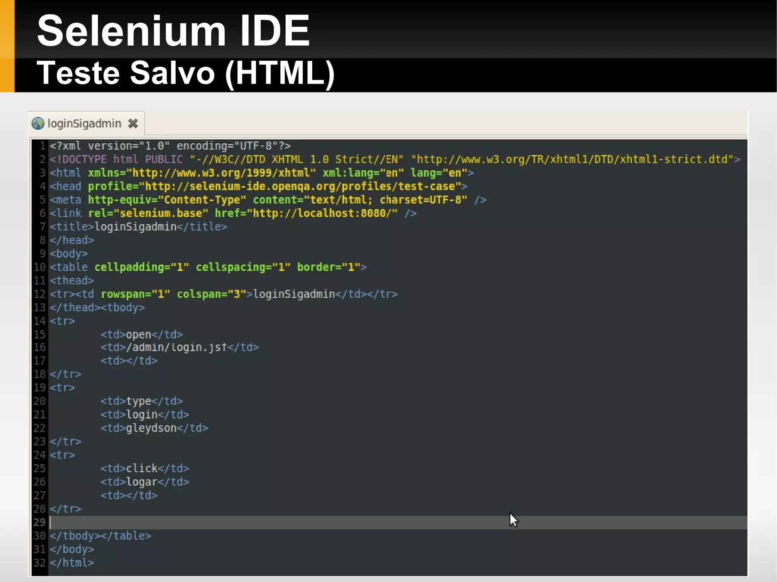
Task: Place cursor on highlighted empty line 29
Action: click(x=398, y=522)
